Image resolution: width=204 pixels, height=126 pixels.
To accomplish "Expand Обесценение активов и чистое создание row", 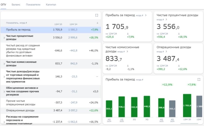I will click(4, 91).
